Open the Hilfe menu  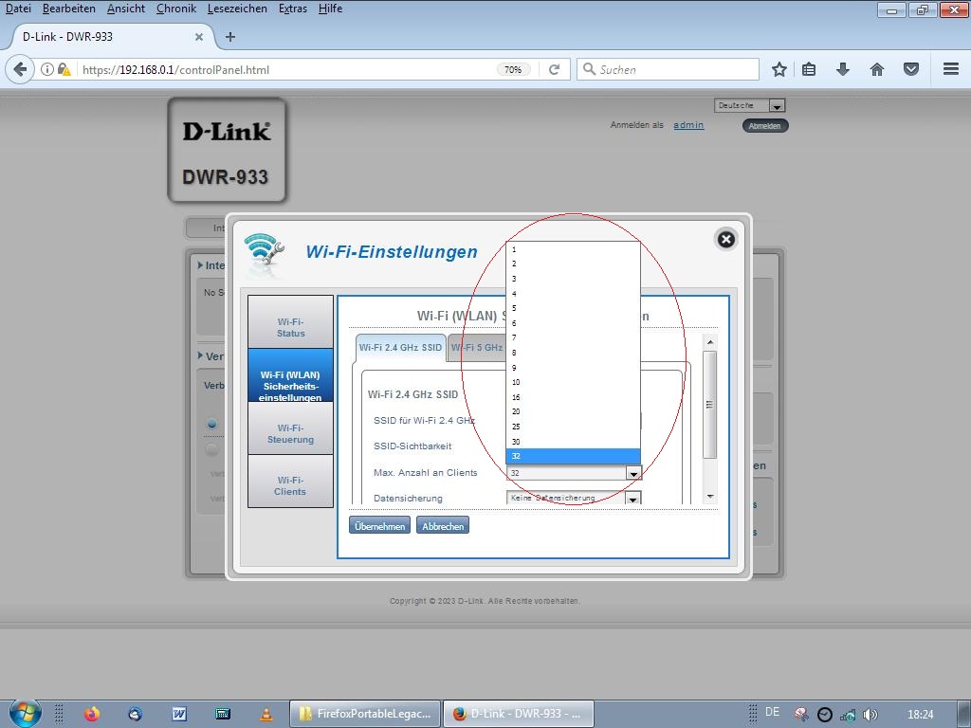click(x=330, y=9)
